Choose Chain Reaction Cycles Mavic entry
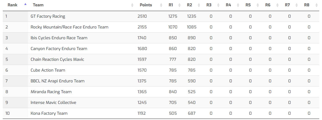This screenshot has width=322, height=120. (57, 59)
